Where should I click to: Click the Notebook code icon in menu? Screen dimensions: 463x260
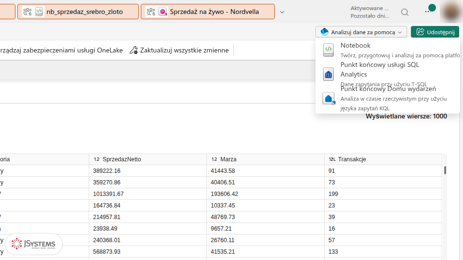click(328, 50)
